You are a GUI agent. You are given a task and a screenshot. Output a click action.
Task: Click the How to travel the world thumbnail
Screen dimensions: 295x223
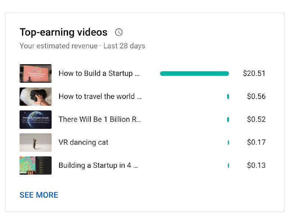pos(35,96)
